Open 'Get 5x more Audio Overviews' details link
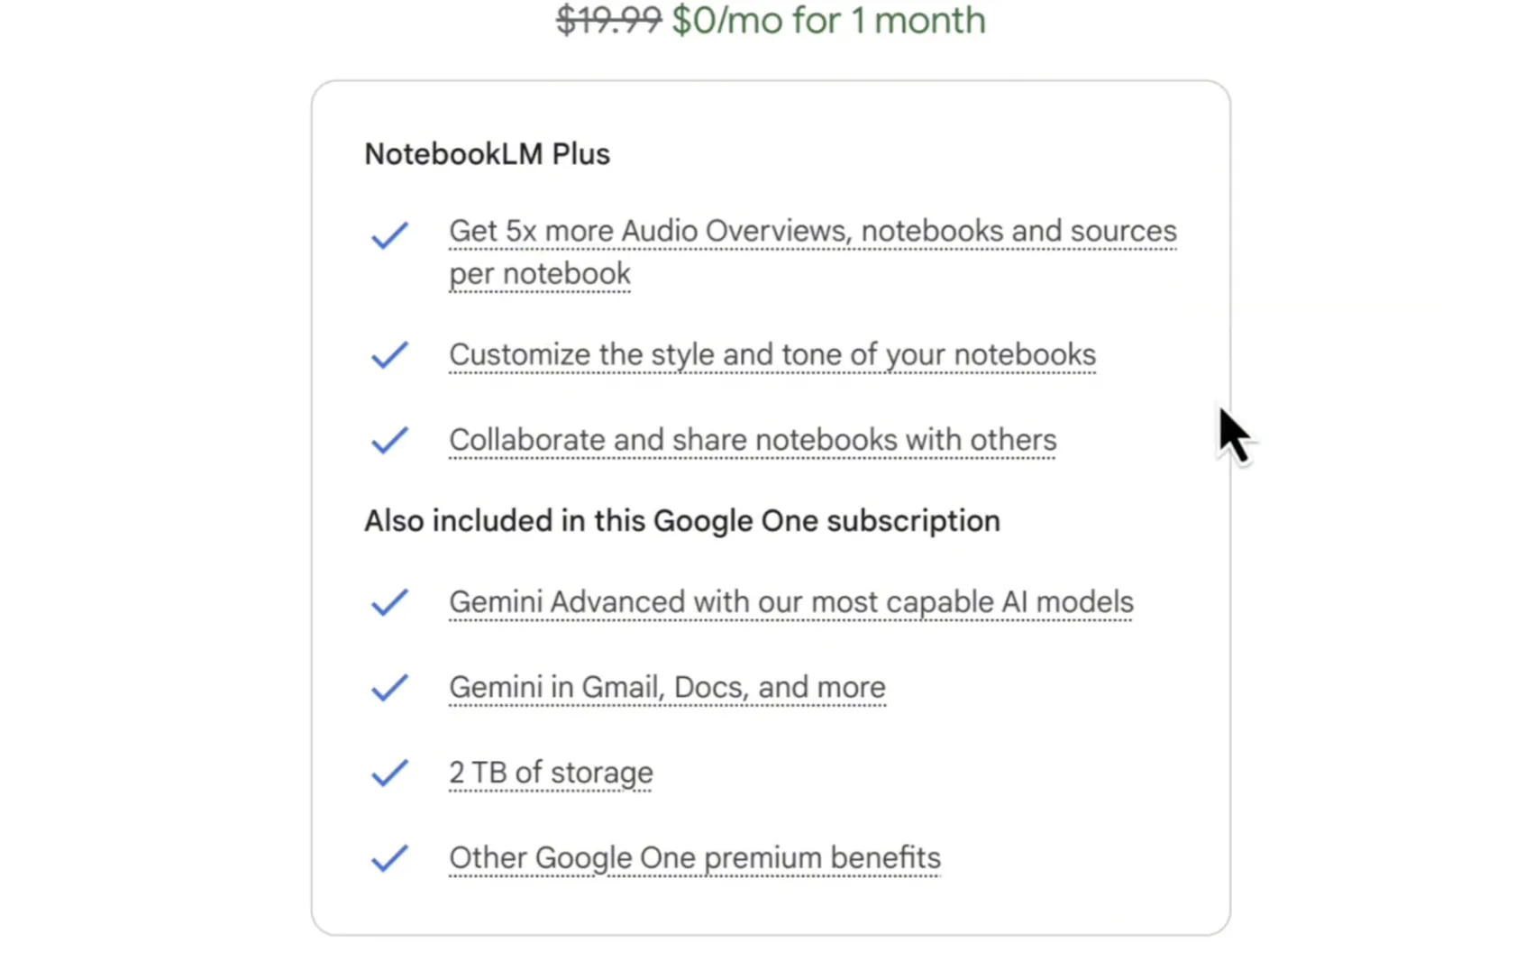Image resolution: width=1534 pixels, height=961 pixels. click(813, 232)
